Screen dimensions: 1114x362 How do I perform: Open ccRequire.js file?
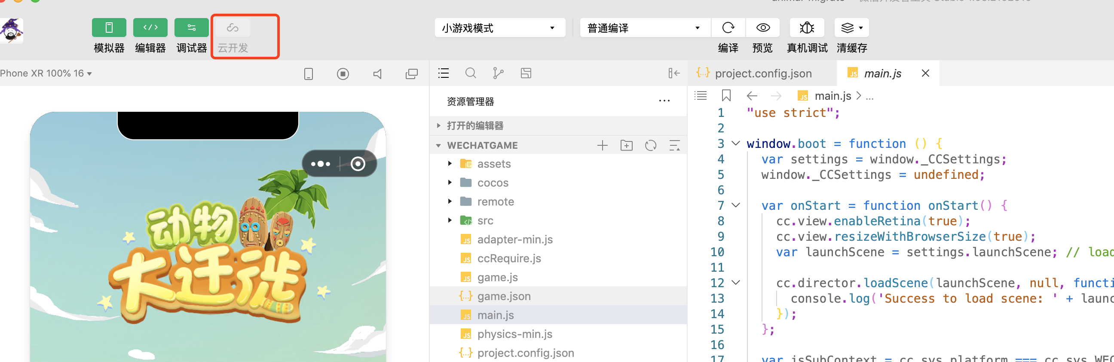[558, 259]
